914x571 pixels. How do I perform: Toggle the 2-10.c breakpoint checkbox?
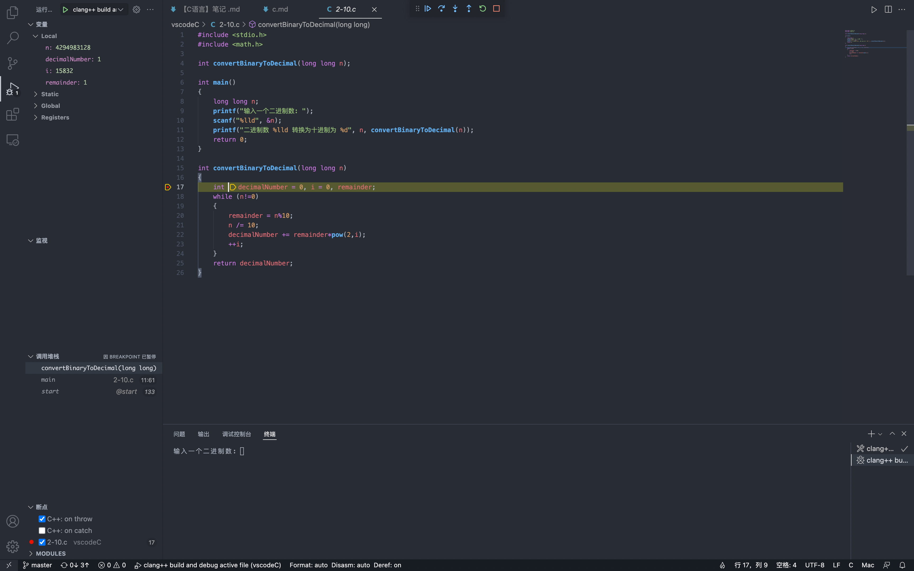pos(42,542)
